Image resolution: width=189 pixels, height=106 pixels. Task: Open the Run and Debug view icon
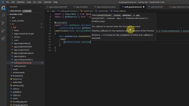3,31
